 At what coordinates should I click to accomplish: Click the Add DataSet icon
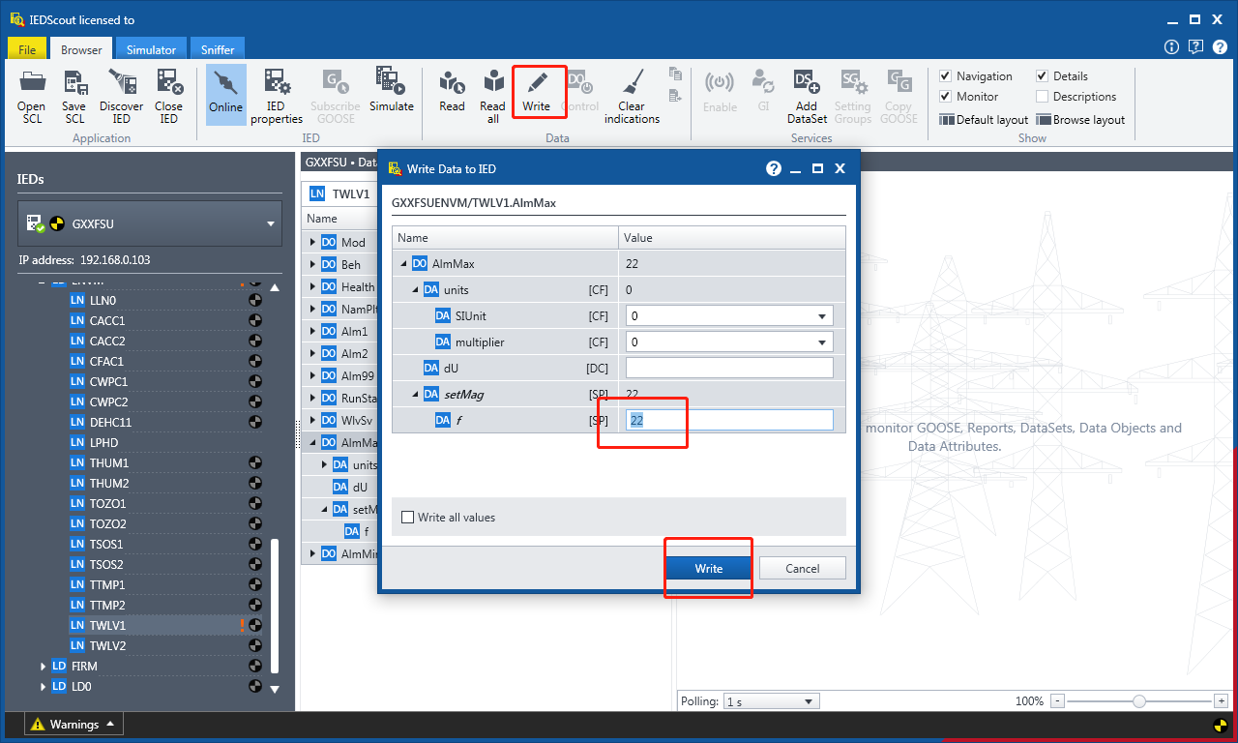tap(807, 84)
